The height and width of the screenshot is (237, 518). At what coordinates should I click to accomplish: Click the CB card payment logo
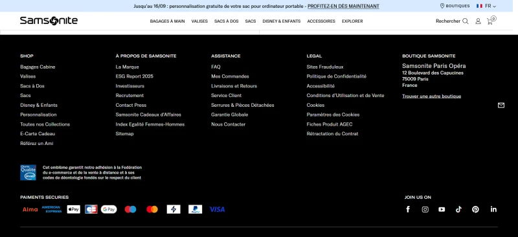(91, 209)
